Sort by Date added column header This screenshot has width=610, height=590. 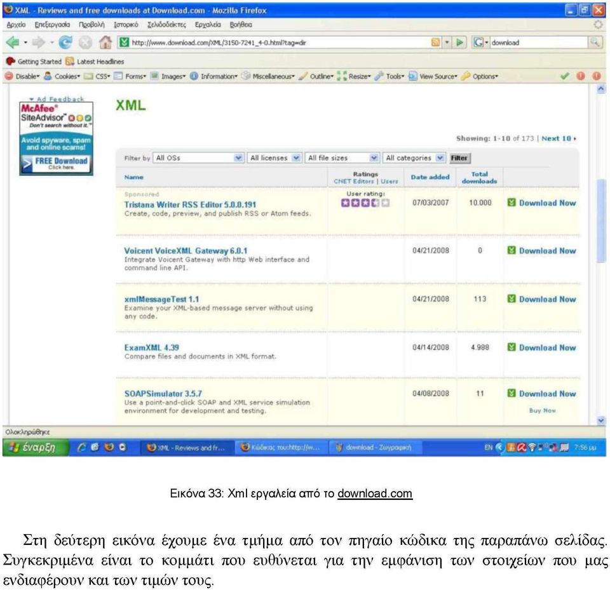[430, 177]
